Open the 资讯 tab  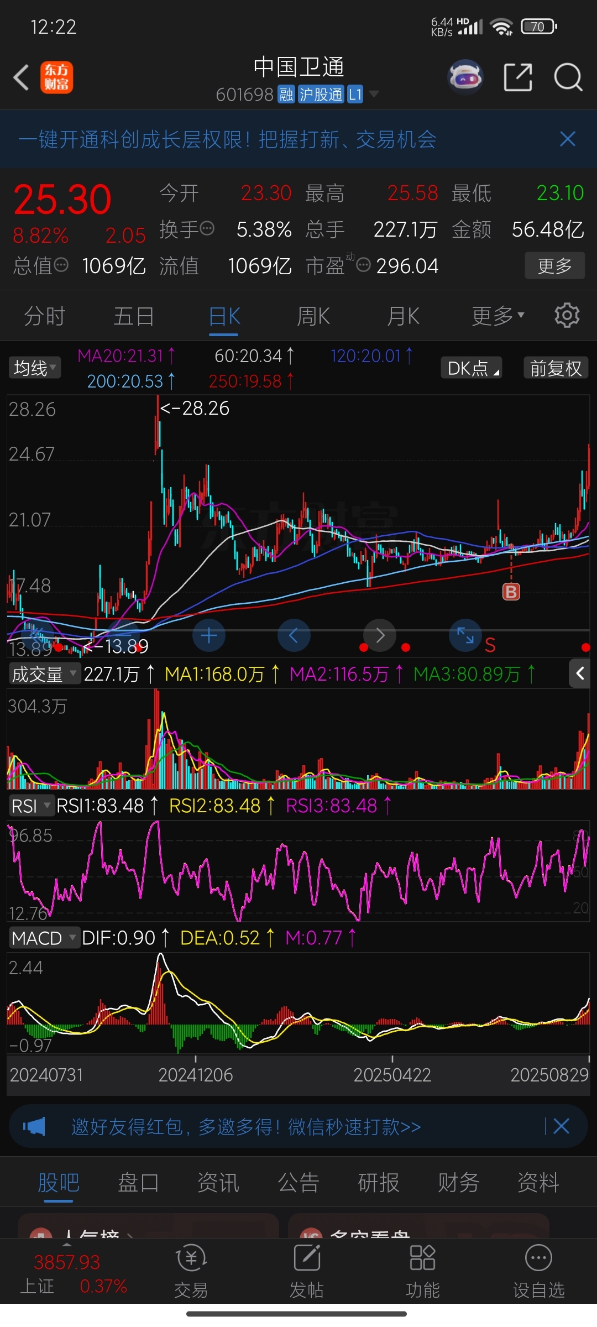pos(218,1182)
